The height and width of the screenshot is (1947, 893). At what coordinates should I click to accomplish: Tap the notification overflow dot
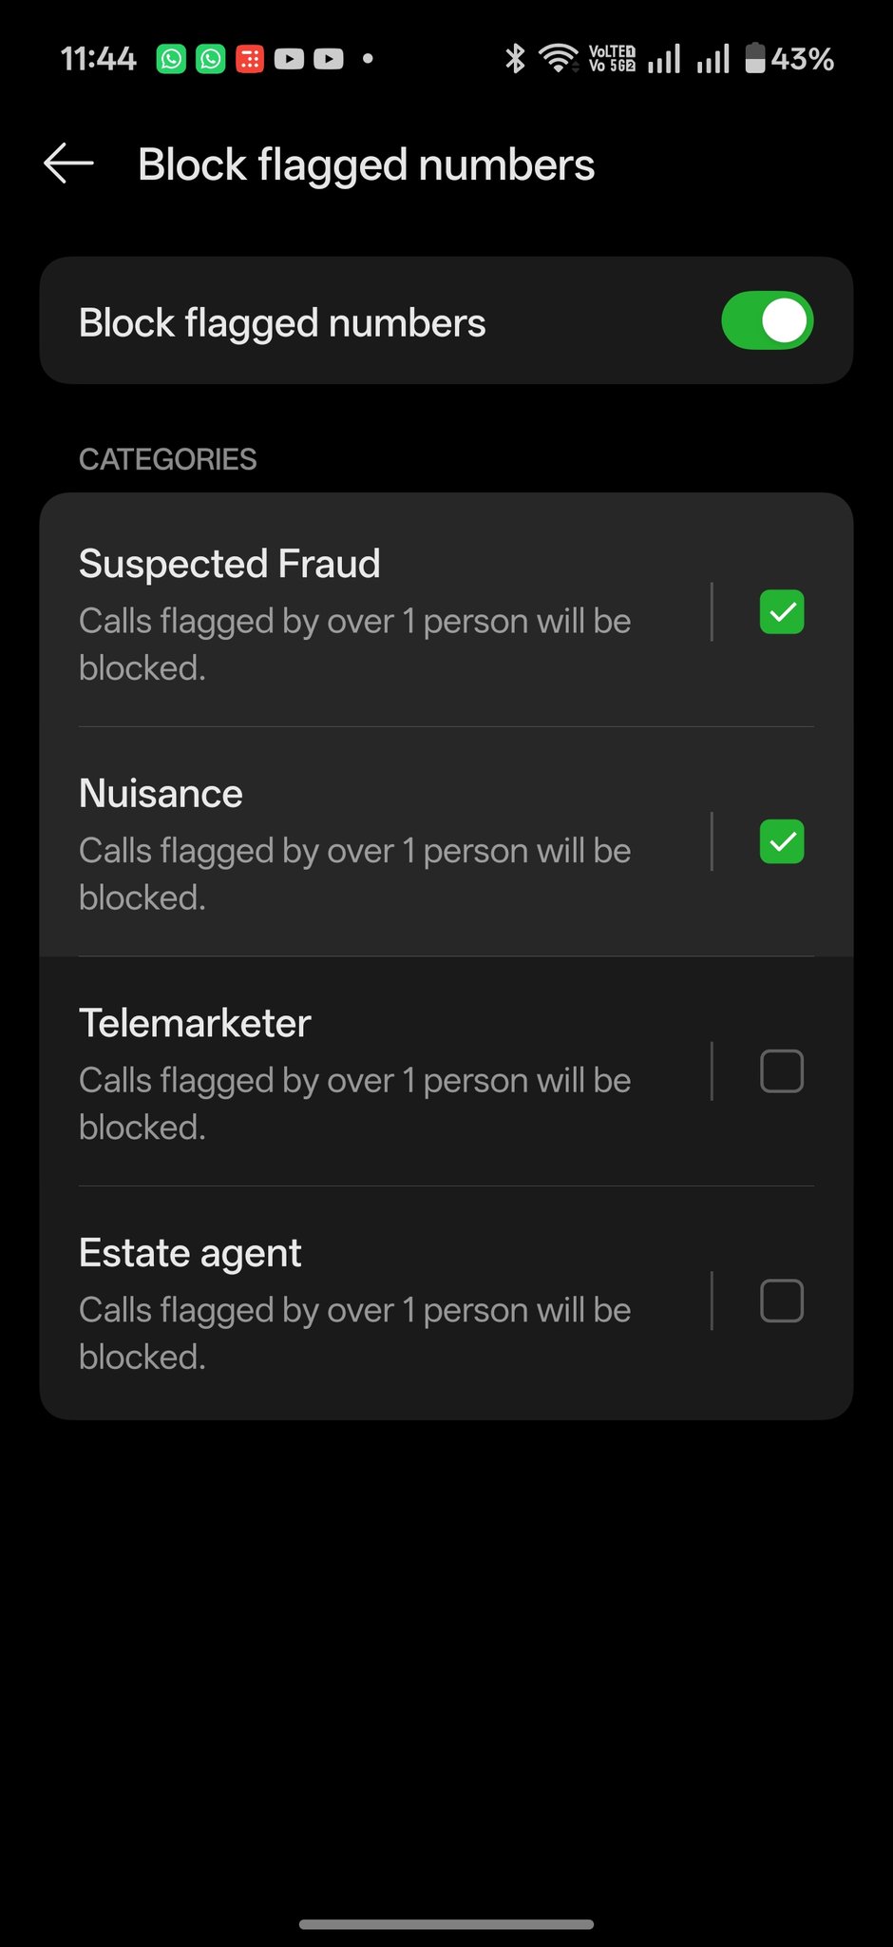[368, 59]
